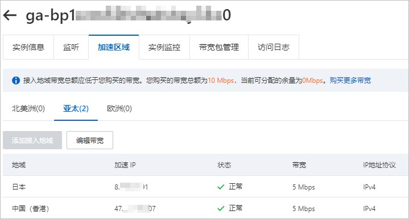Click 5 Mbps bandwidth in 中国（香港）row

(304, 209)
